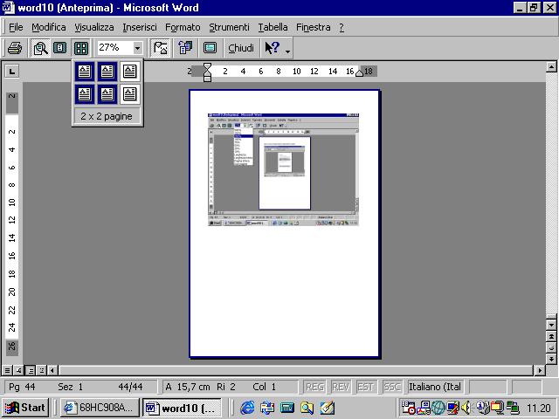This screenshot has height=419, width=559.
Task: Open the Formato menu
Action: pyautogui.click(x=183, y=27)
